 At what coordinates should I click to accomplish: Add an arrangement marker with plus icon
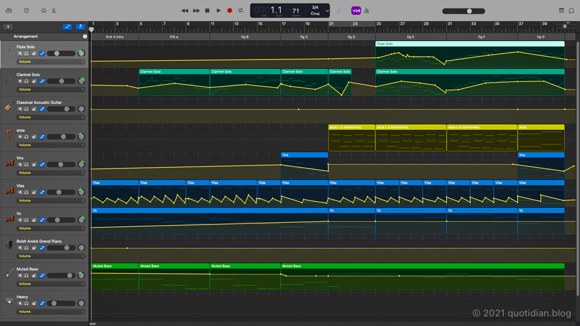point(85,37)
